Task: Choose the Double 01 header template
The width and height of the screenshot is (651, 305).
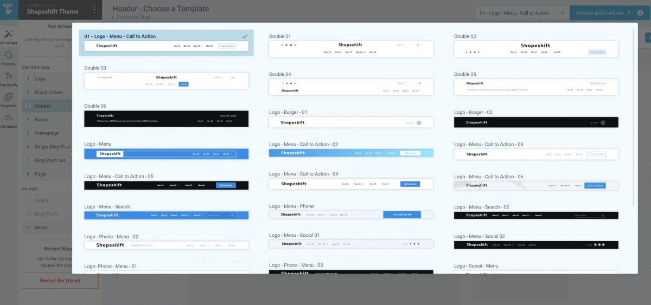Action: pos(351,49)
